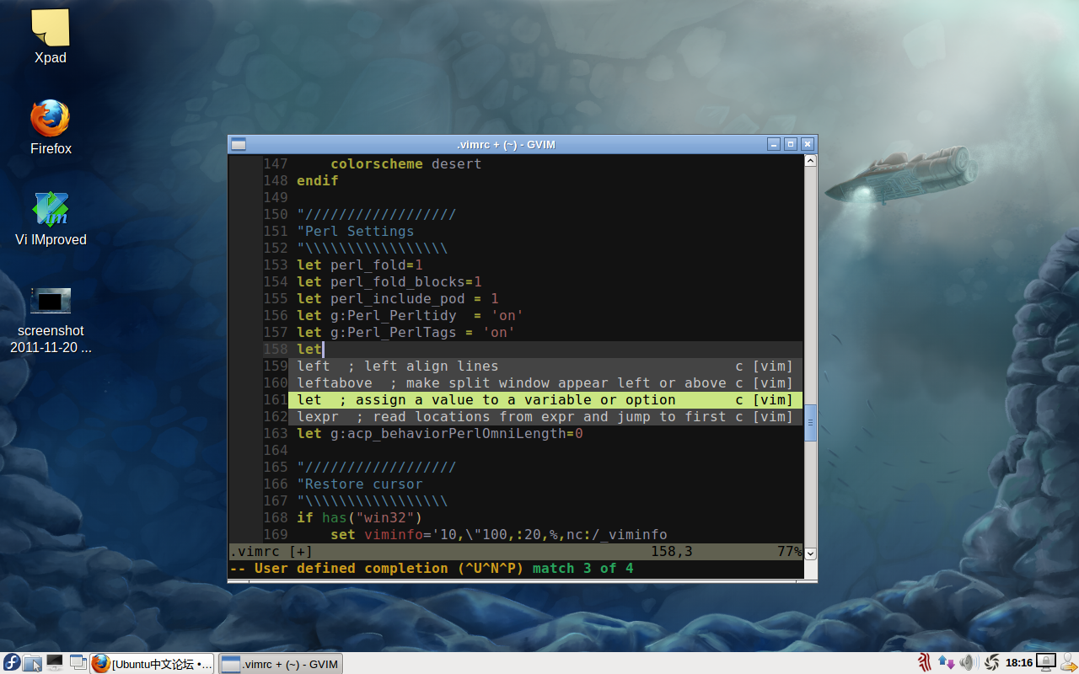The height and width of the screenshot is (674, 1079).
Task: Open the file manager from the taskbar
Action: [x=33, y=663]
